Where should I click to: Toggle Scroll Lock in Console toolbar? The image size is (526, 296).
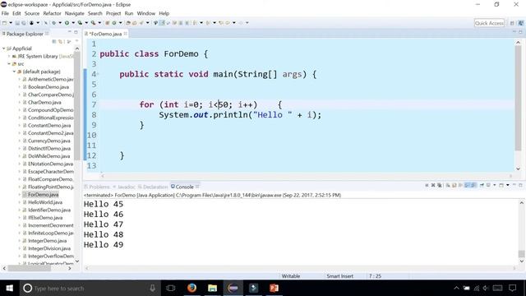(x=454, y=185)
